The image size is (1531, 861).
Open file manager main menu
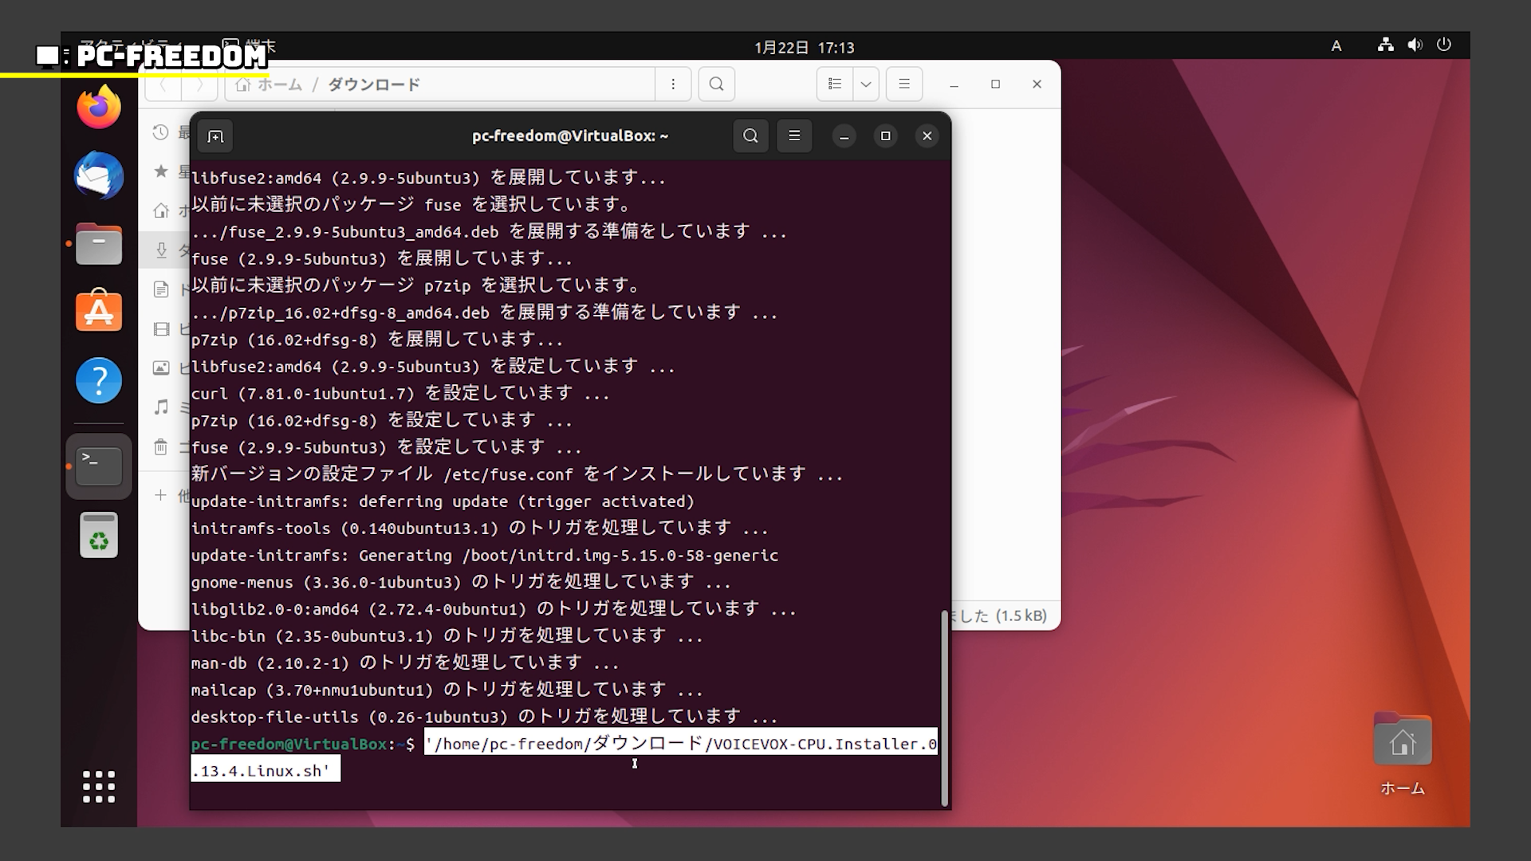tap(904, 85)
